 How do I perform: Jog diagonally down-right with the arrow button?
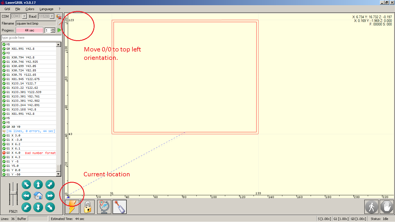coord(50,207)
